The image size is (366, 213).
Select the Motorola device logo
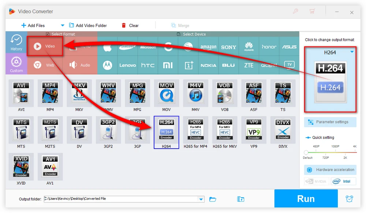107,65
